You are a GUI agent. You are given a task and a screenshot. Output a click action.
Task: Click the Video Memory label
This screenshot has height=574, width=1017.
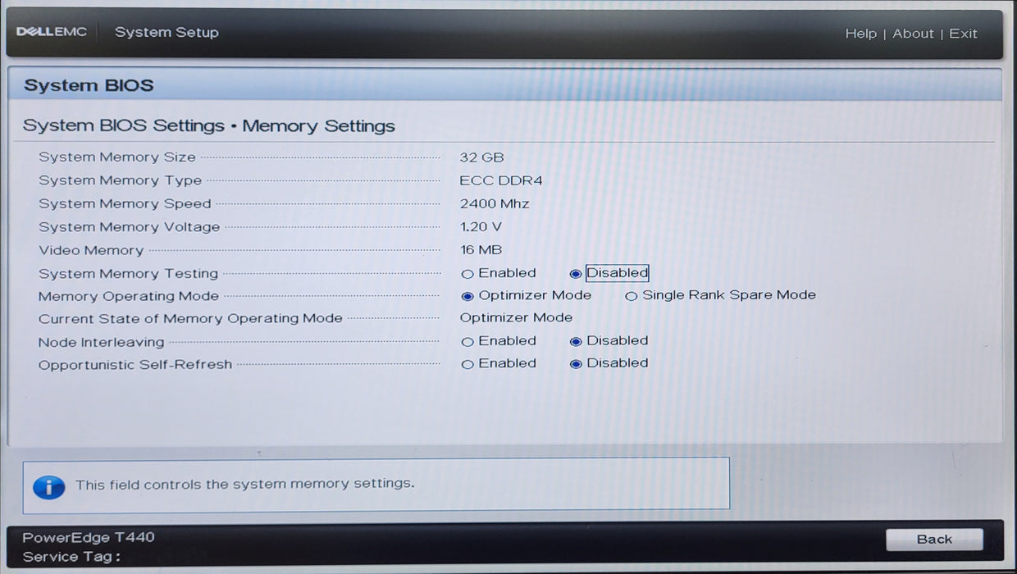(91, 250)
